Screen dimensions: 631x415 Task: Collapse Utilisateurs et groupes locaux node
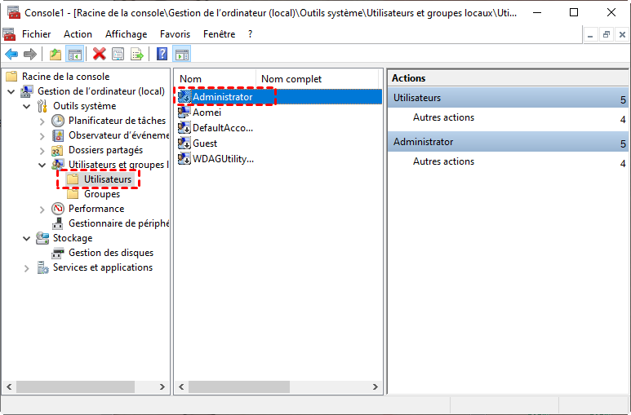42,166
